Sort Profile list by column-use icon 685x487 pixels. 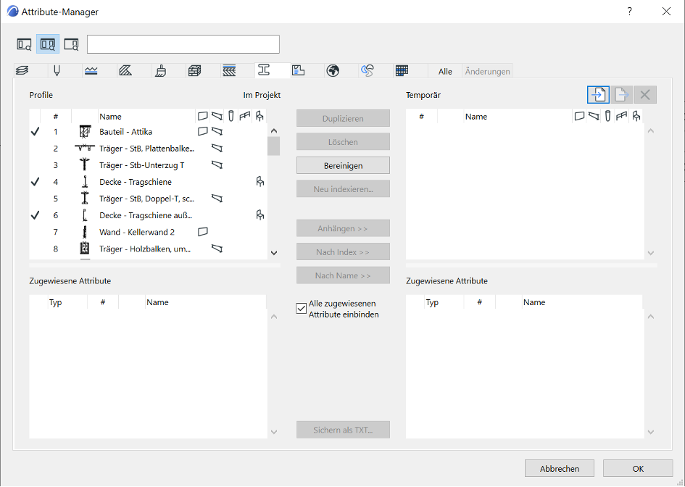click(231, 116)
